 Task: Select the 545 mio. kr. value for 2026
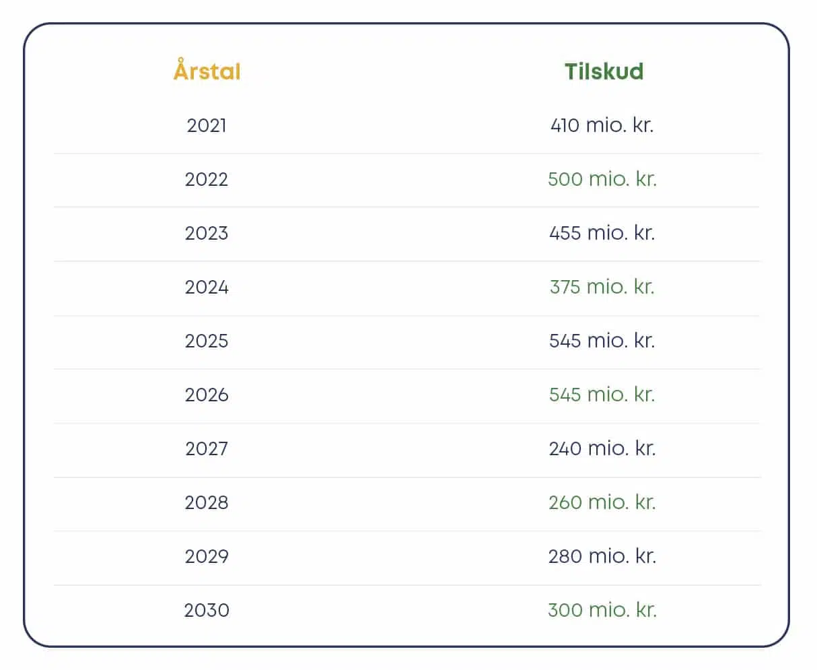pos(602,395)
